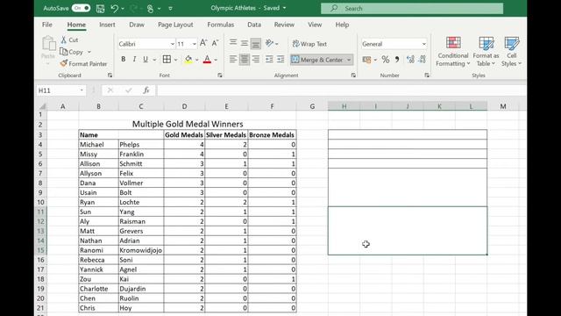Click the Select All corner triangle
The width and height of the screenshot is (561, 316).
[43, 106]
